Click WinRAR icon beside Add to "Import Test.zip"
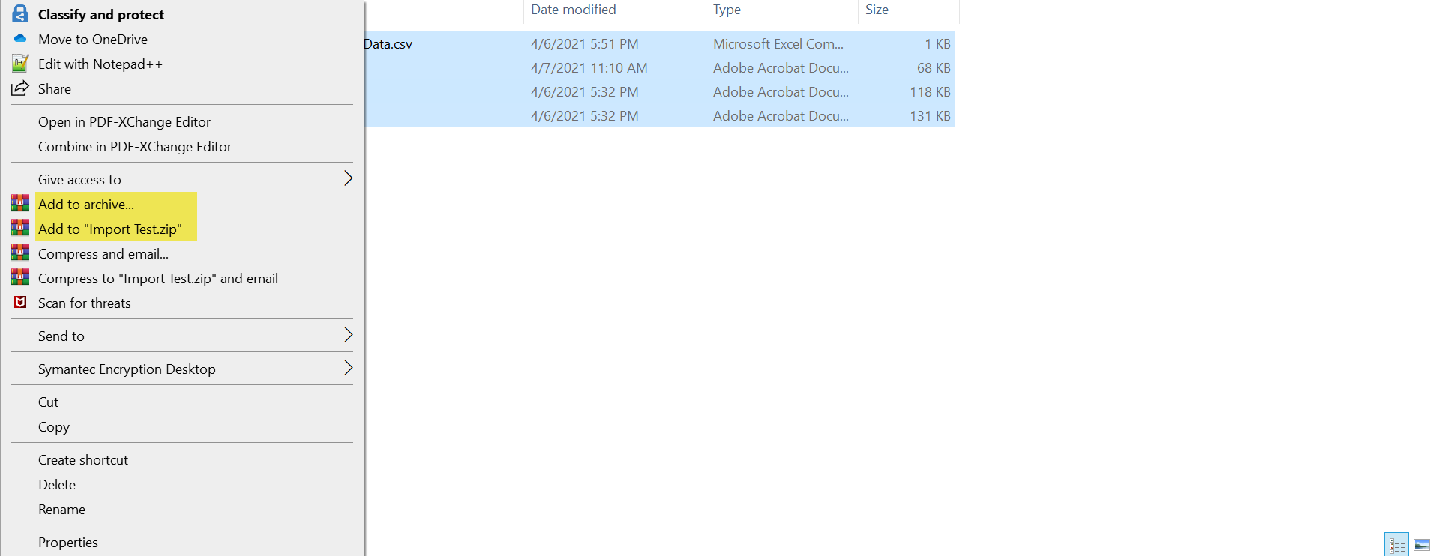1439x556 pixels. pos(20,227)
